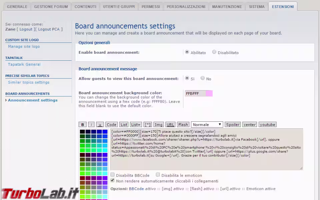Click the BBCode link in Opzioni line
Image resolution: width=320 pixels, height=200 pixels.
point(136,189)
